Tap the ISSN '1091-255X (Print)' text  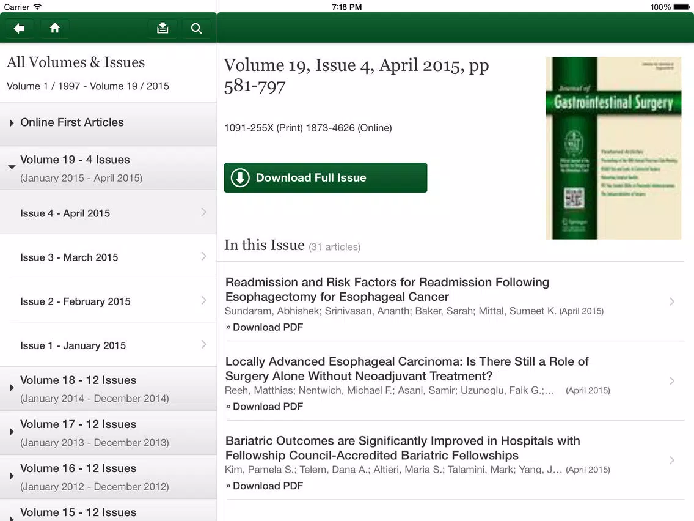pyautogui.click(x=263, y=128)
